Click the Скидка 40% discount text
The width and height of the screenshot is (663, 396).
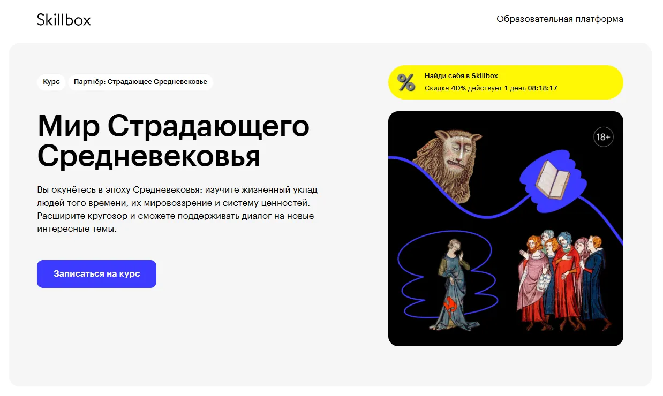tap(445, 88)
